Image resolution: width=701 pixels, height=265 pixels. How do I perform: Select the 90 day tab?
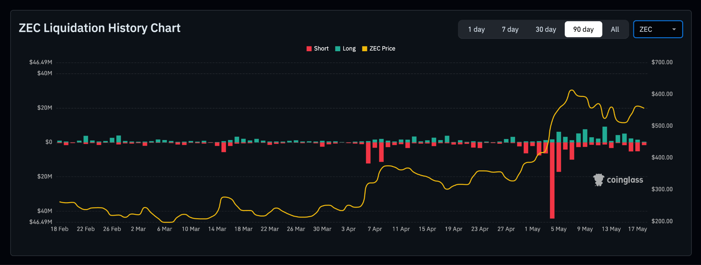[x=583, y=29]
